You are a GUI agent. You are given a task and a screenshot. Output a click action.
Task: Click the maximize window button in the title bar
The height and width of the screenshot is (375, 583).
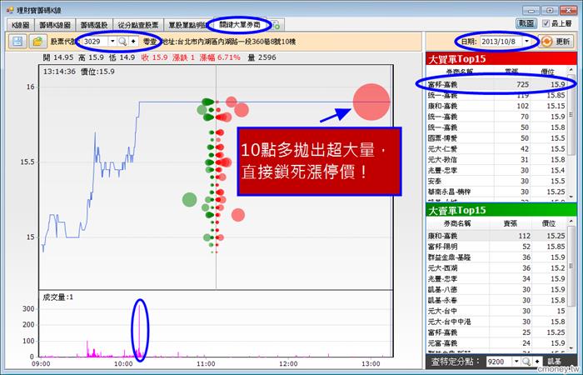[x=550, y=11]
